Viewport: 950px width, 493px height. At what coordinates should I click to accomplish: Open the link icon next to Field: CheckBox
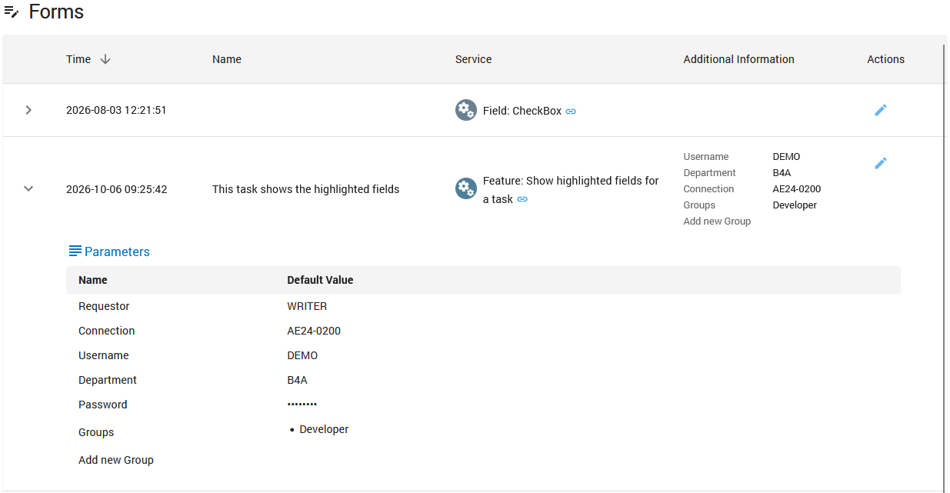click(x=571, y=112)
